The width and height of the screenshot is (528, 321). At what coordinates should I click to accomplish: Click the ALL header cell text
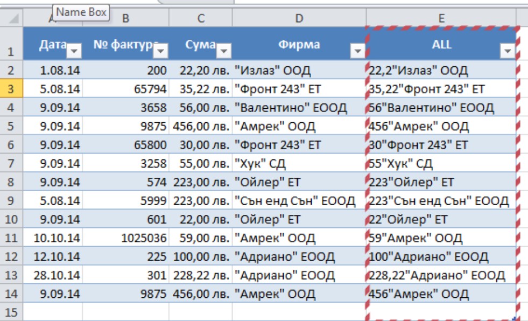[x=441, y=44]
